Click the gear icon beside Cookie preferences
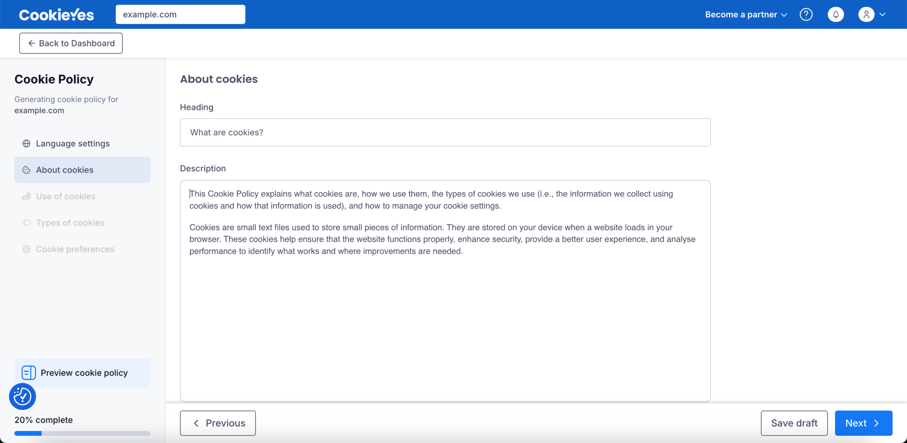This screenshot has width=907, height=443. click(27, 249)
